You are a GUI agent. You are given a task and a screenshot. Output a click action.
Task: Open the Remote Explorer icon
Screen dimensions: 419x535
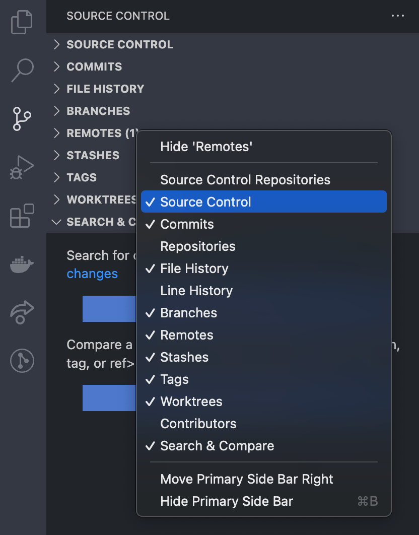[21, 312]
